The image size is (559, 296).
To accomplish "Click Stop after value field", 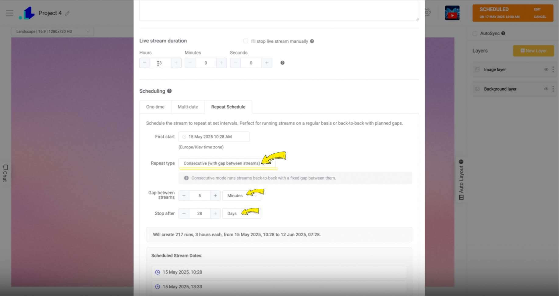I will (200, 213).
